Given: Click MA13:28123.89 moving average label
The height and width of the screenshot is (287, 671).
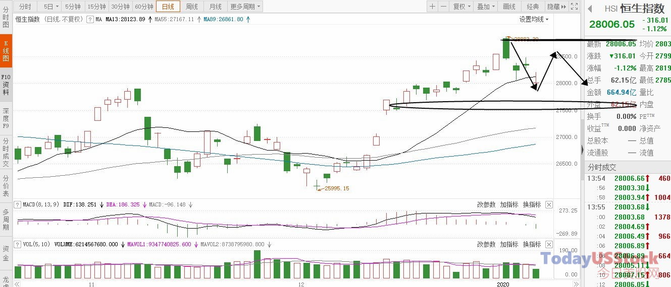Looking at the screenshot, I should click(x=125, y=19).
